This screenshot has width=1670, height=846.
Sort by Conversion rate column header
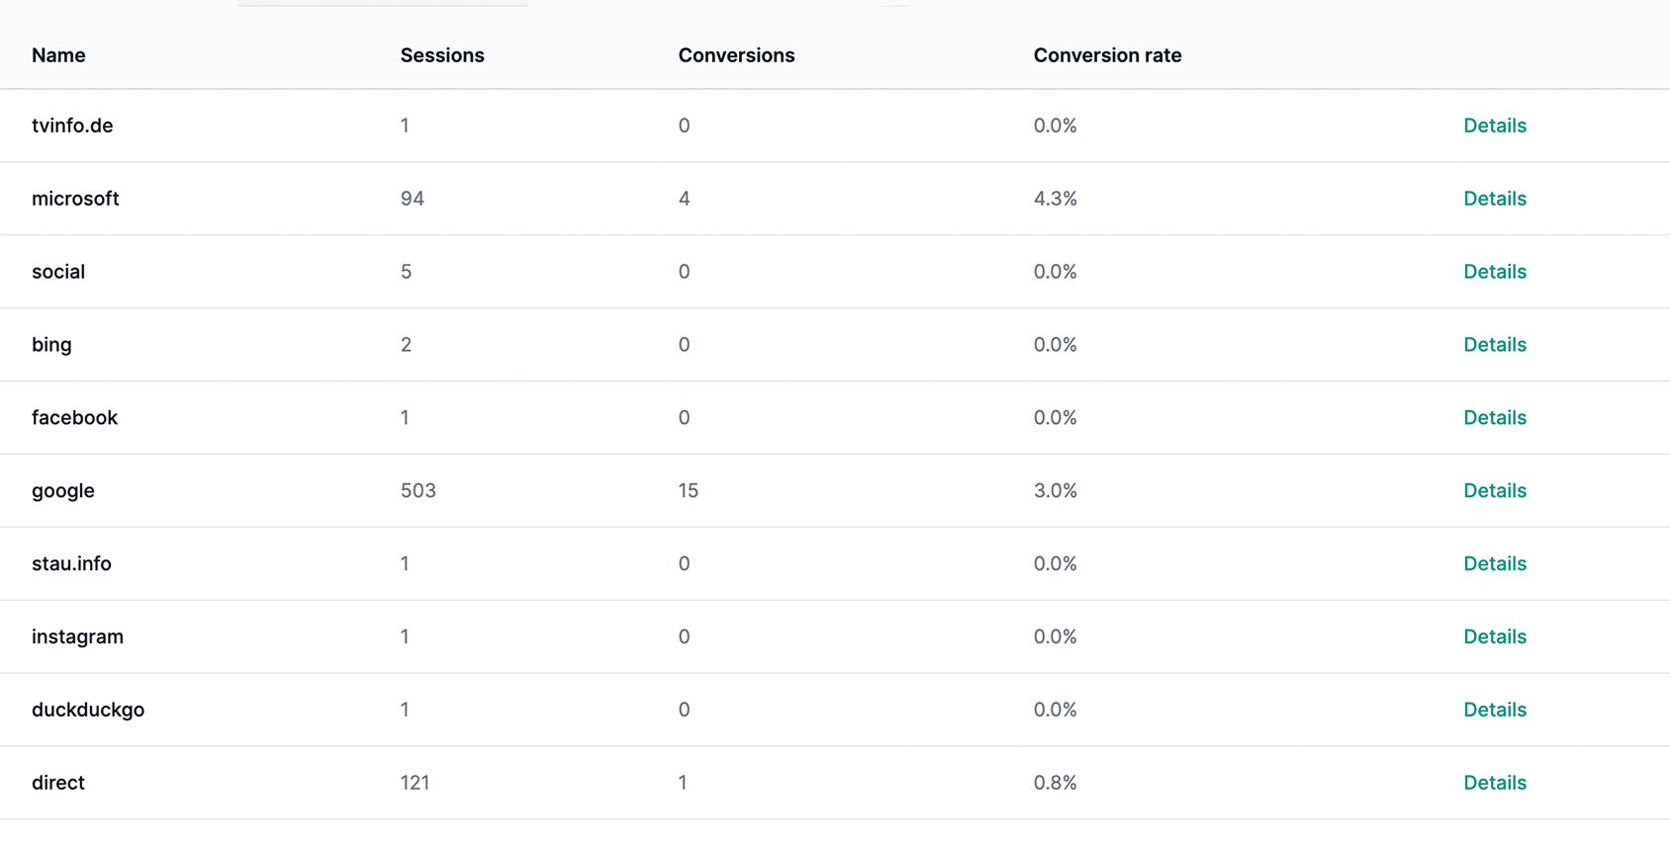[1107, 55]
